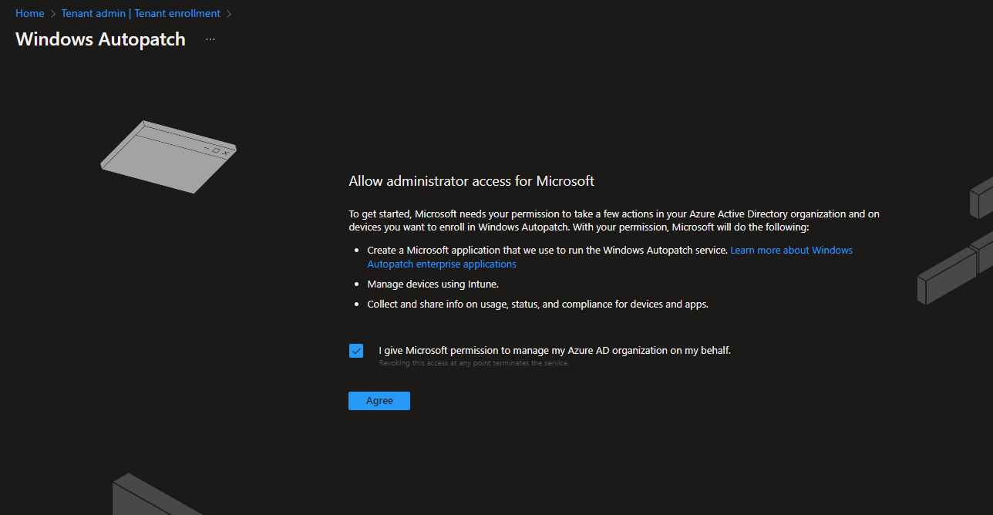Uncheck the Microsoft permission checkbox
Image resolution: width=993 pixels, height=515 pixels.
click(356, 351)
